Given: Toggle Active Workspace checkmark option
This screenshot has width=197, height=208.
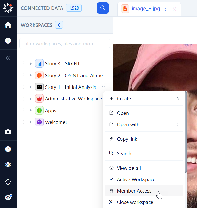Looking at the screenshot, I should (136, 179).
